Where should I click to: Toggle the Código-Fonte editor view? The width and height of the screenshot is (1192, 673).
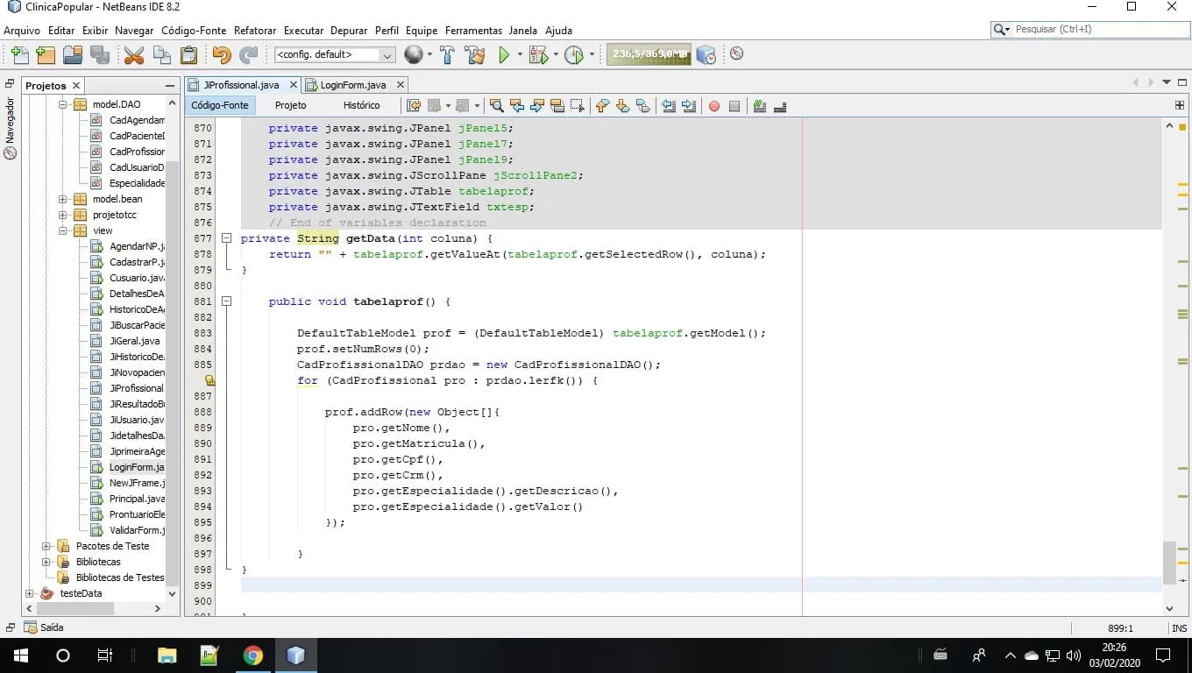[220, 105]
